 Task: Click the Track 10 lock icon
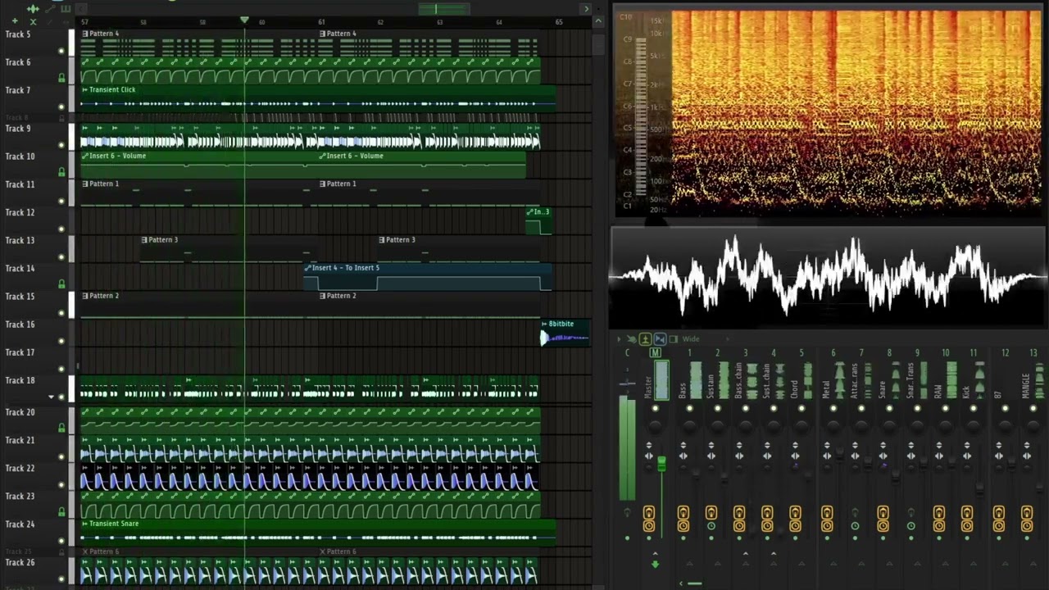click(61, 172)
